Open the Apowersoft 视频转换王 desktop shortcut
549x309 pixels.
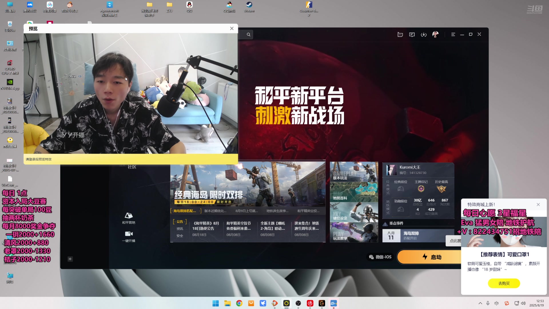coord(110,9)
